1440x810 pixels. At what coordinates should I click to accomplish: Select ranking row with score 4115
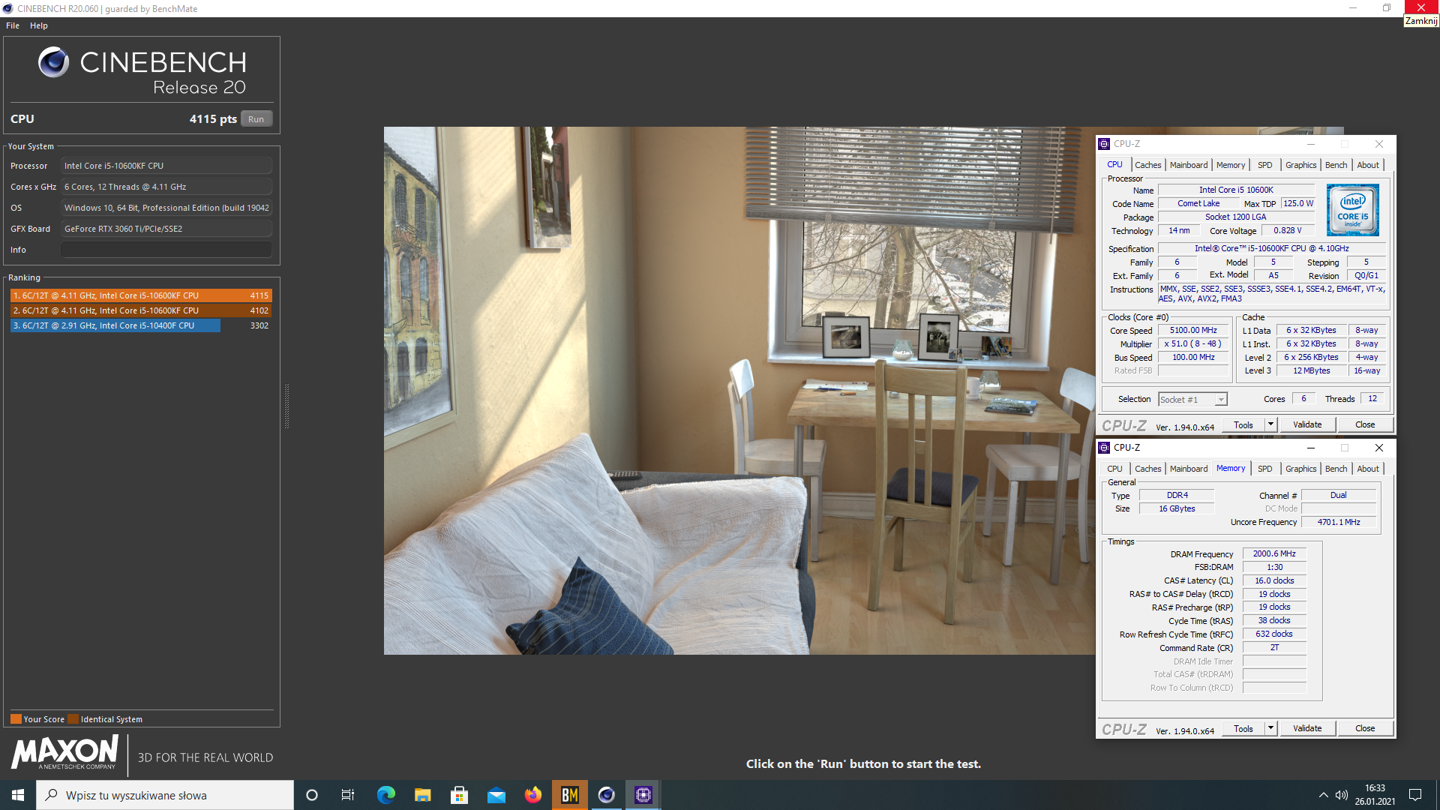coord(141,295)
